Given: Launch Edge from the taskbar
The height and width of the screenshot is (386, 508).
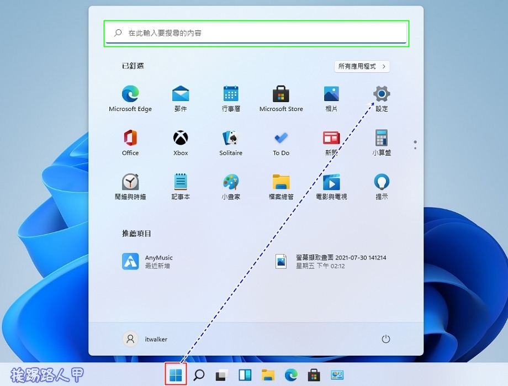Looking at the screenshot, I should click(291, 375).
